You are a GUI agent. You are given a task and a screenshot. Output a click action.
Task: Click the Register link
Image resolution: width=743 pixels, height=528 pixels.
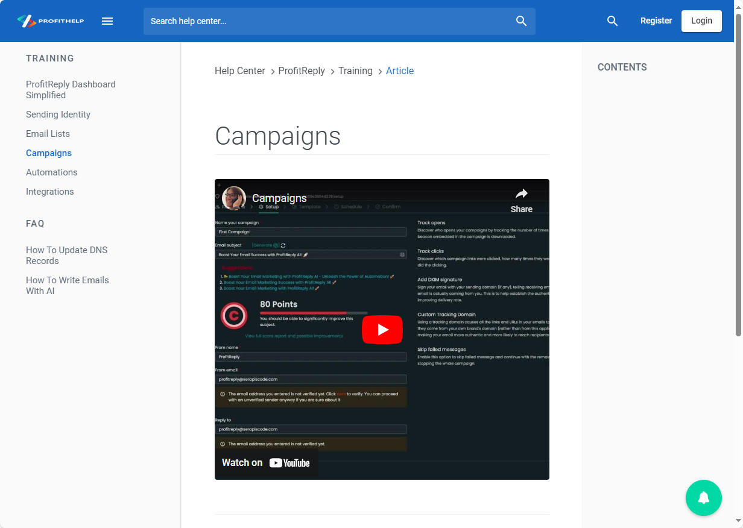pos(656,20)
